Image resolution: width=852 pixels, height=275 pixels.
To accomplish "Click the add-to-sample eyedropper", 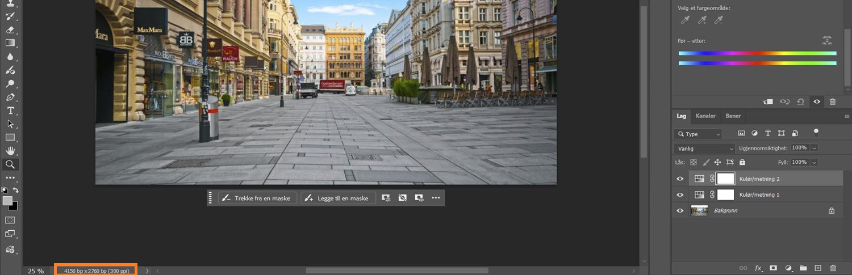I will point(702,20).
